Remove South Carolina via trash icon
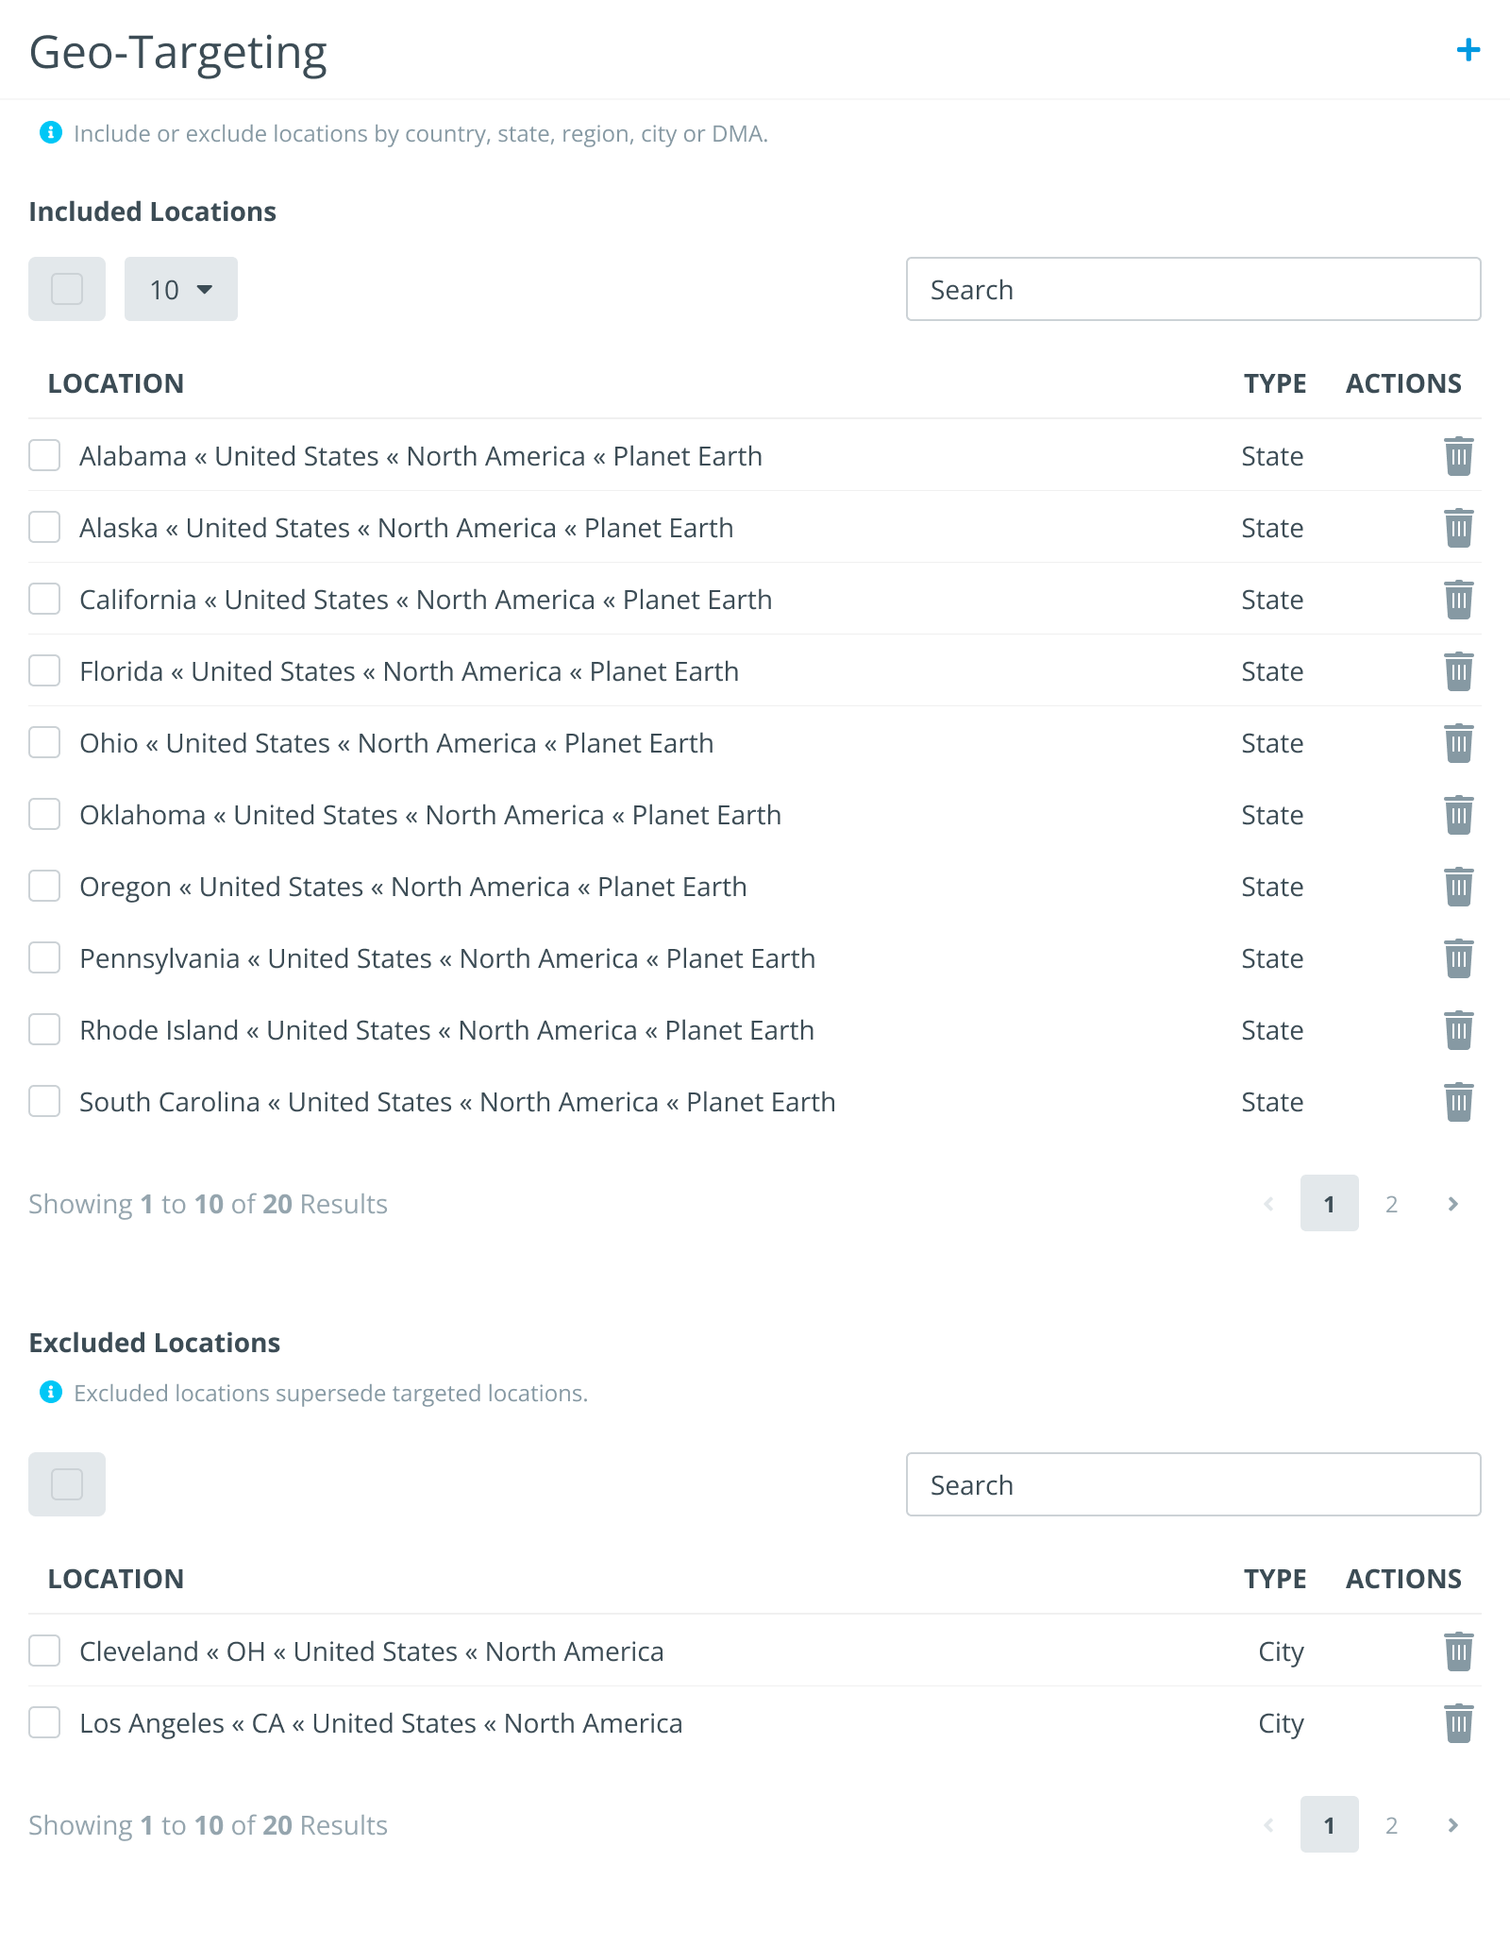 click(x=1458, y=1102)
